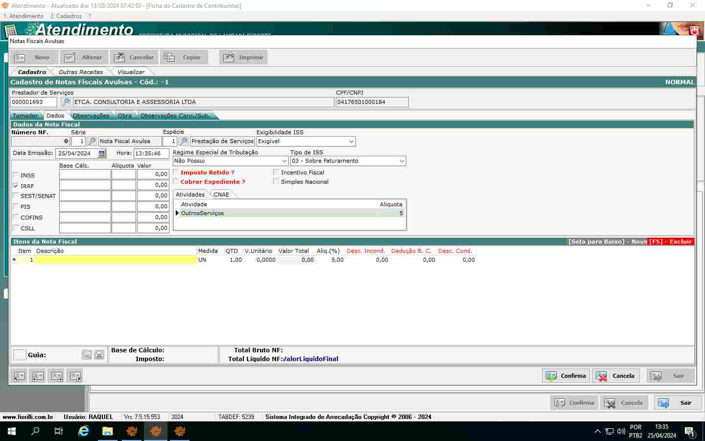Click the Prestador de Serviços search magnifier
Image resolution: width=705 pixels, height=441 pixels.
[x=66, y=102]
